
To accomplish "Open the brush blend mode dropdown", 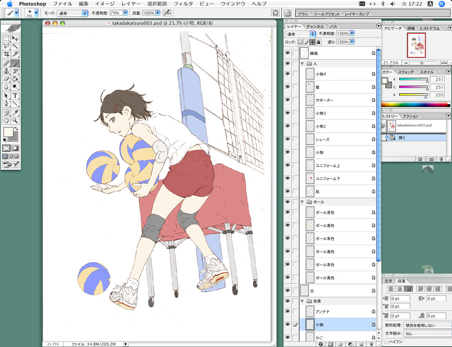I will pyautogui.click(x=72, y=13).
